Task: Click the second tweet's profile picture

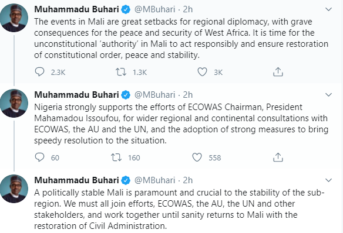Action: [14, 103]
